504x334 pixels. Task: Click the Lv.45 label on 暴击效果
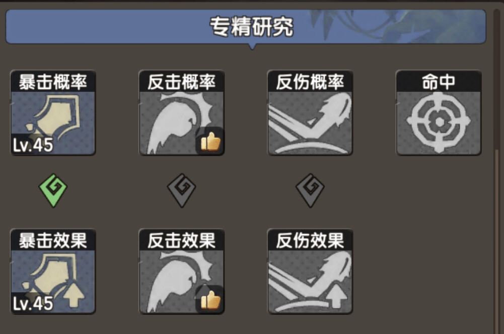33,303
